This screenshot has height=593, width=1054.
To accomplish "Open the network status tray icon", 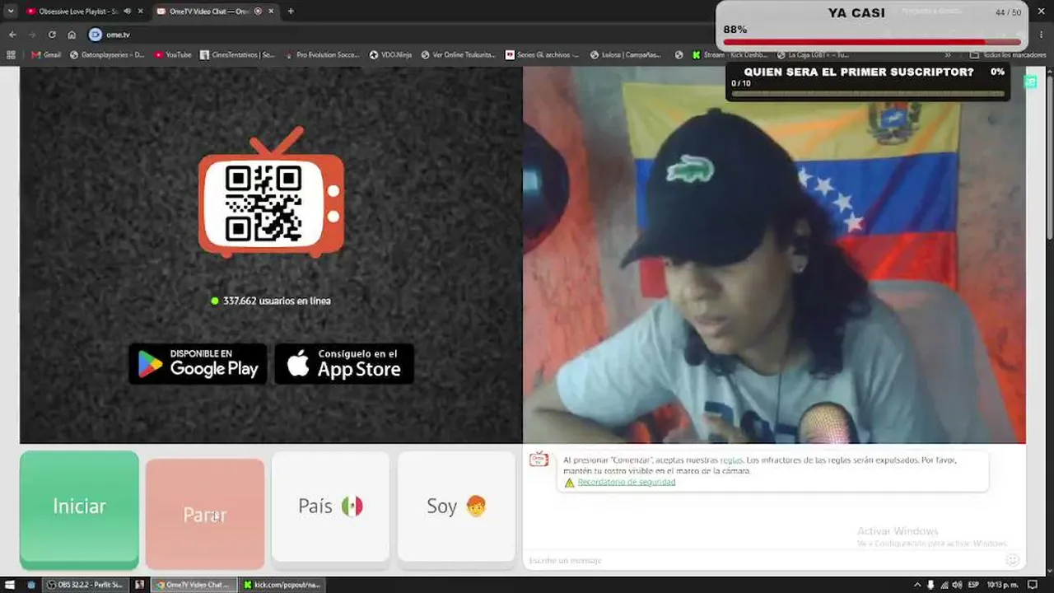I will tap(944, 585).
